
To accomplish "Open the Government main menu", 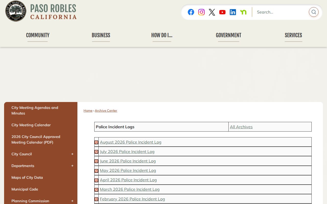I will (x=228, y=35).
